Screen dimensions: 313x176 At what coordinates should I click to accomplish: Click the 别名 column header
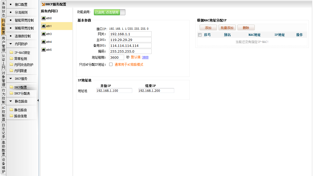pyautogui.click(x=227, y=35)
